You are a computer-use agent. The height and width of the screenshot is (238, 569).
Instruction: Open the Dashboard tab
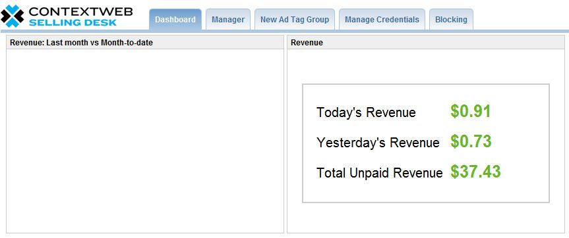coord(175,20)
